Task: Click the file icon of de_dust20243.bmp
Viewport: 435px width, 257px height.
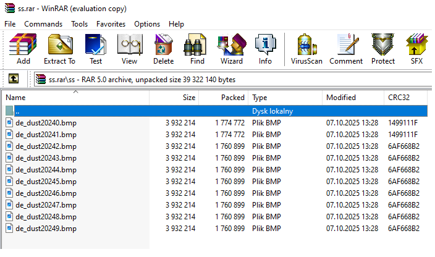Action: click(x=9, y=158)
